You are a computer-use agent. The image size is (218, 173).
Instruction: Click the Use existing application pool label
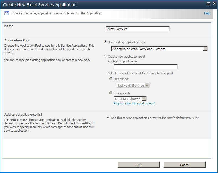(x=127, y=42)
